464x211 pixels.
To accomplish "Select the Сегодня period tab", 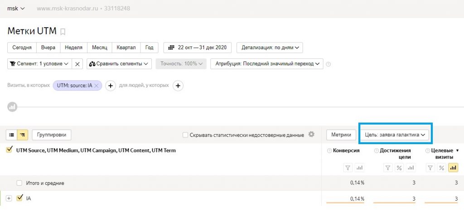I will [22, 47].
